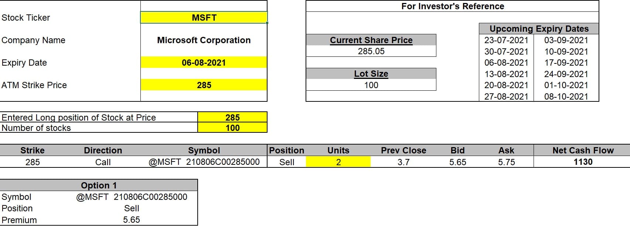The image size is (630, 229).
Task: Select the Net Cash Flow value 1130
Action: click(x=583, y=162)
